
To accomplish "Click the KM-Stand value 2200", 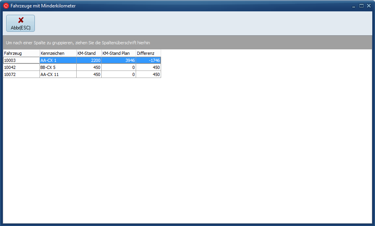I will click(89, 60).
